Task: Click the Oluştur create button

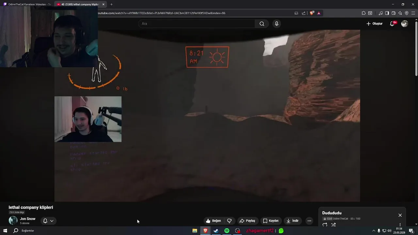Action: click(x=374, y=23)
